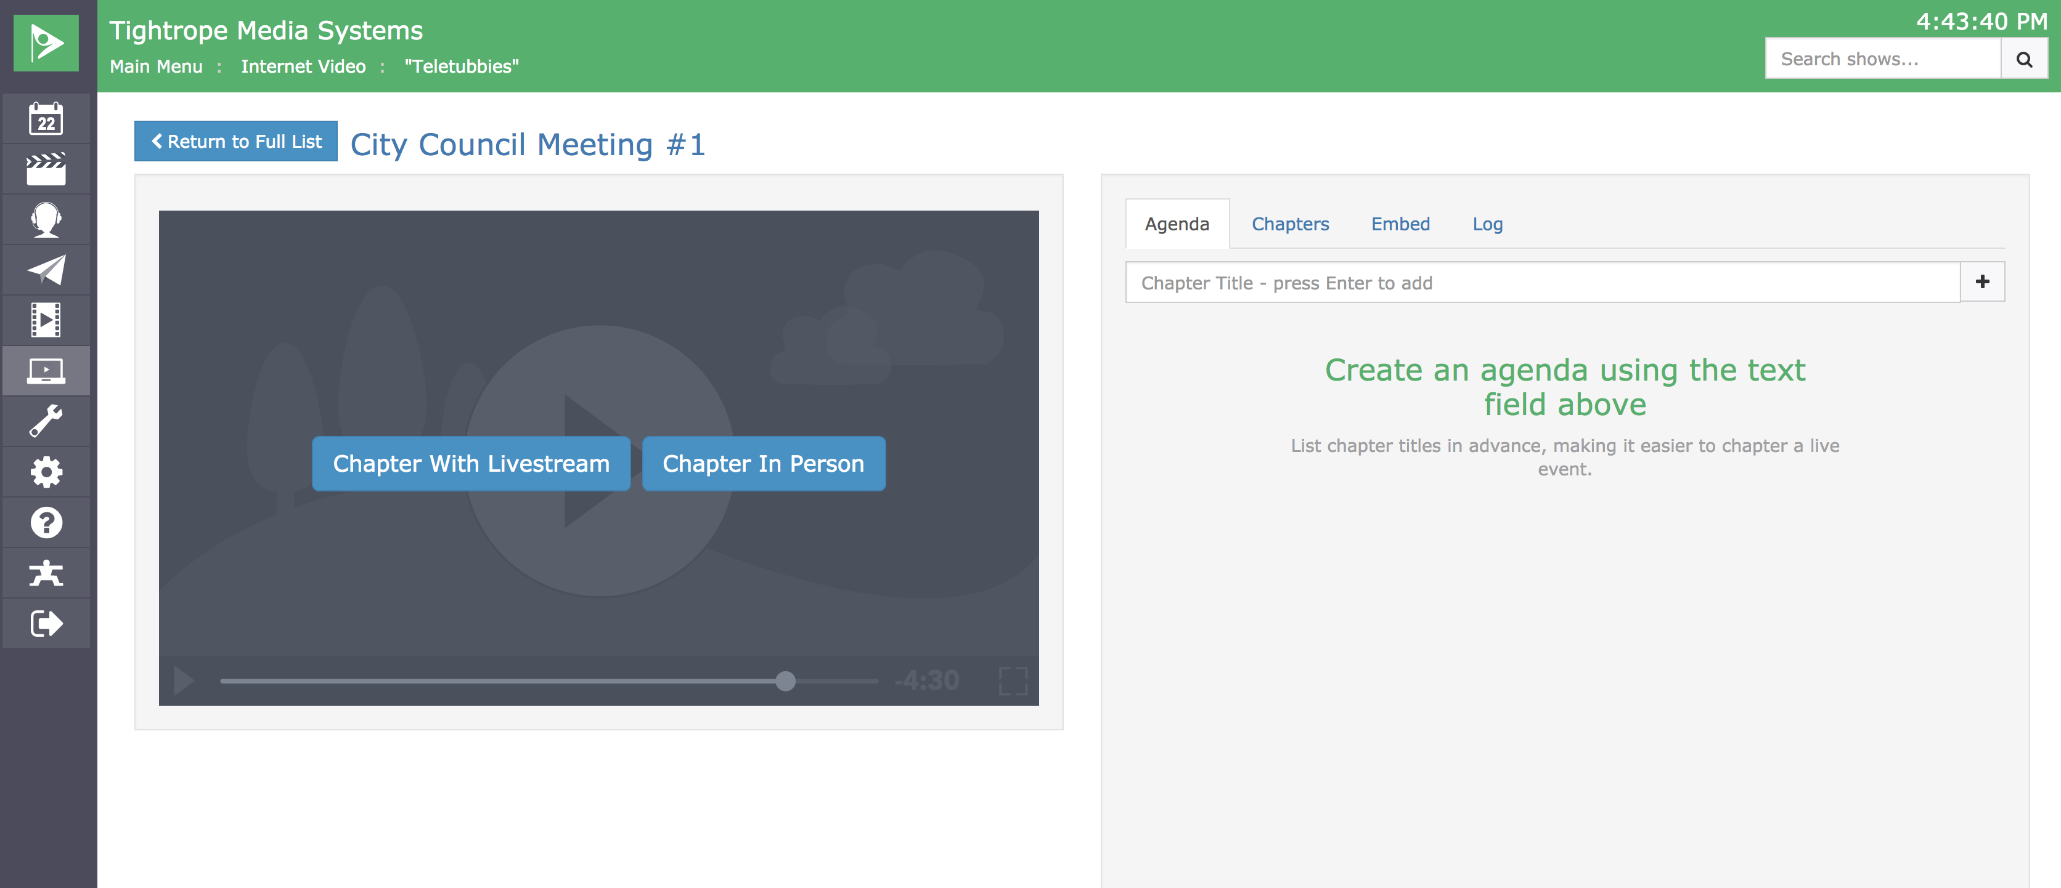Open the headset support icon
Image resolution: width=2061 pixels, height=888 pixels.
click(46, 219)
